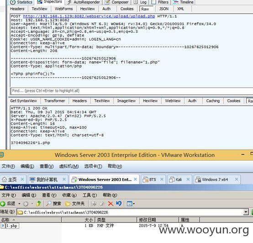Screen dimensions: 253x243
Task: Open the VMware 编辑(E) menu
Action: [x=27, y=166]
